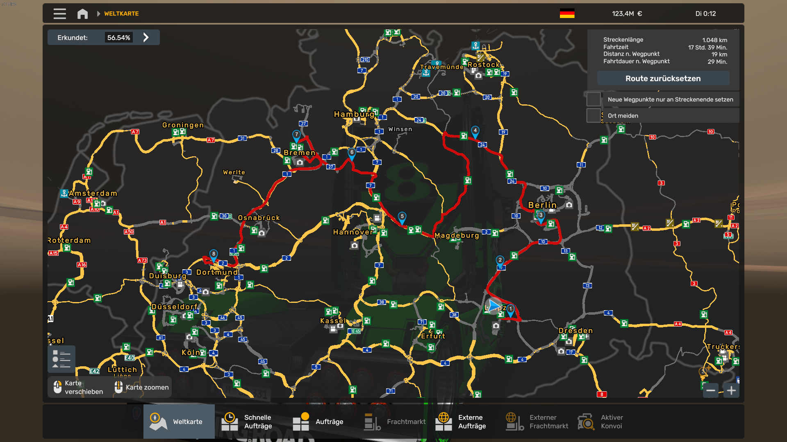Click the German flag icon
Screen dimensions: 787x442
tap(567, 14)
